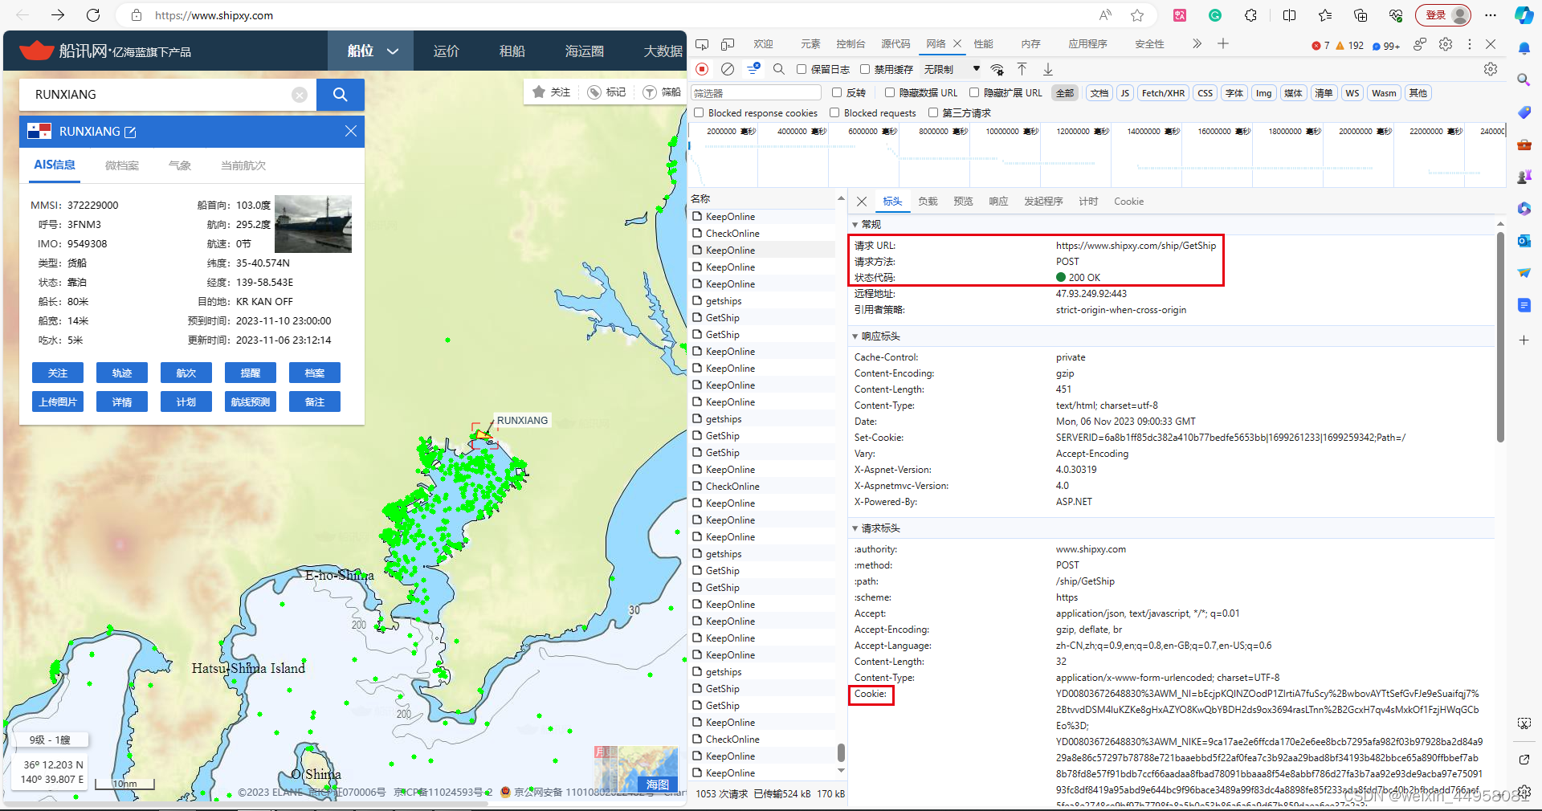
Task: Click the browser refresh icon
Action: pyautogui.click(x=93, y=15)
